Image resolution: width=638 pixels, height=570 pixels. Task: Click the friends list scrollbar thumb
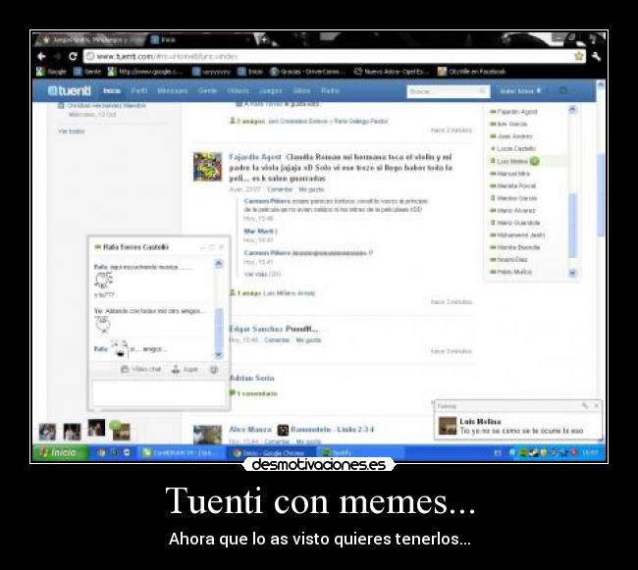click(572, 225)
